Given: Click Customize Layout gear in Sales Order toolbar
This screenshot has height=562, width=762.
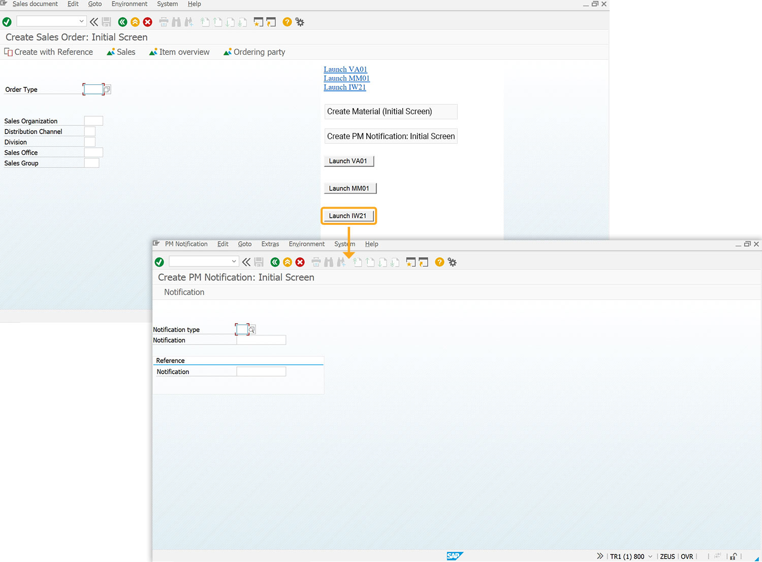Looking at the screenshot, I should [x=300, y=22].
